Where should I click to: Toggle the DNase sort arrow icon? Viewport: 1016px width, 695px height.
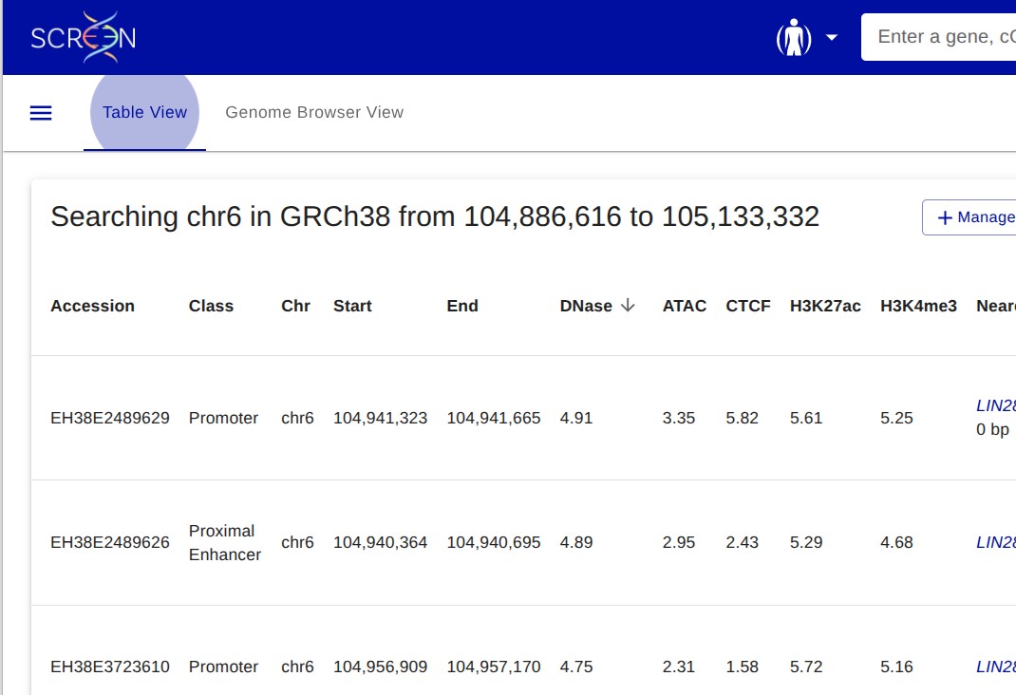(x=628, y=305)
